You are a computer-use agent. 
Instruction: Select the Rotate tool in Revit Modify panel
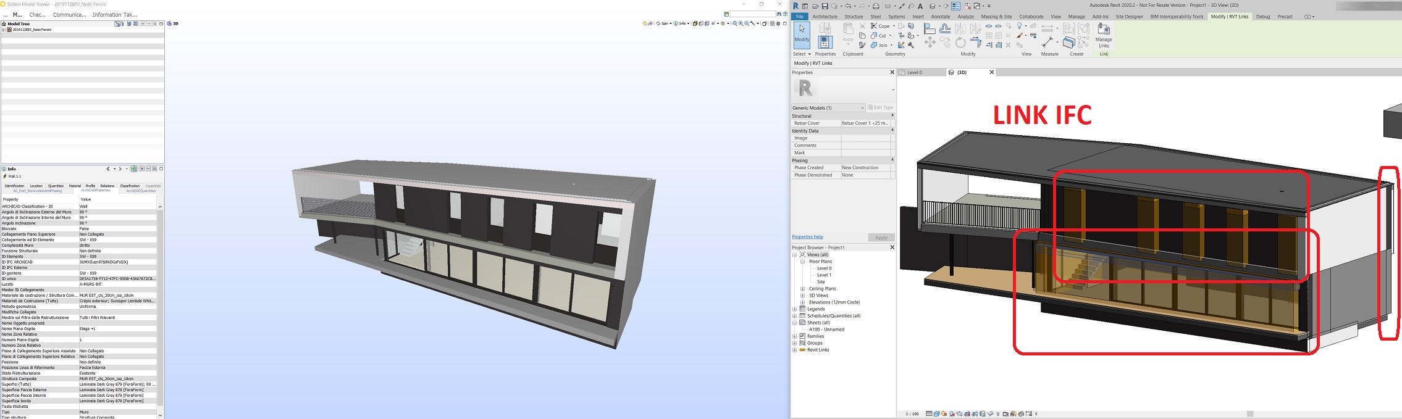click(x=960, y=43)
